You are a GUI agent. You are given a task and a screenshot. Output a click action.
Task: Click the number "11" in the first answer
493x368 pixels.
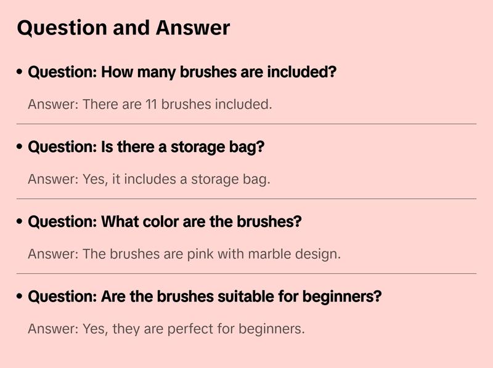coord(152,105)
